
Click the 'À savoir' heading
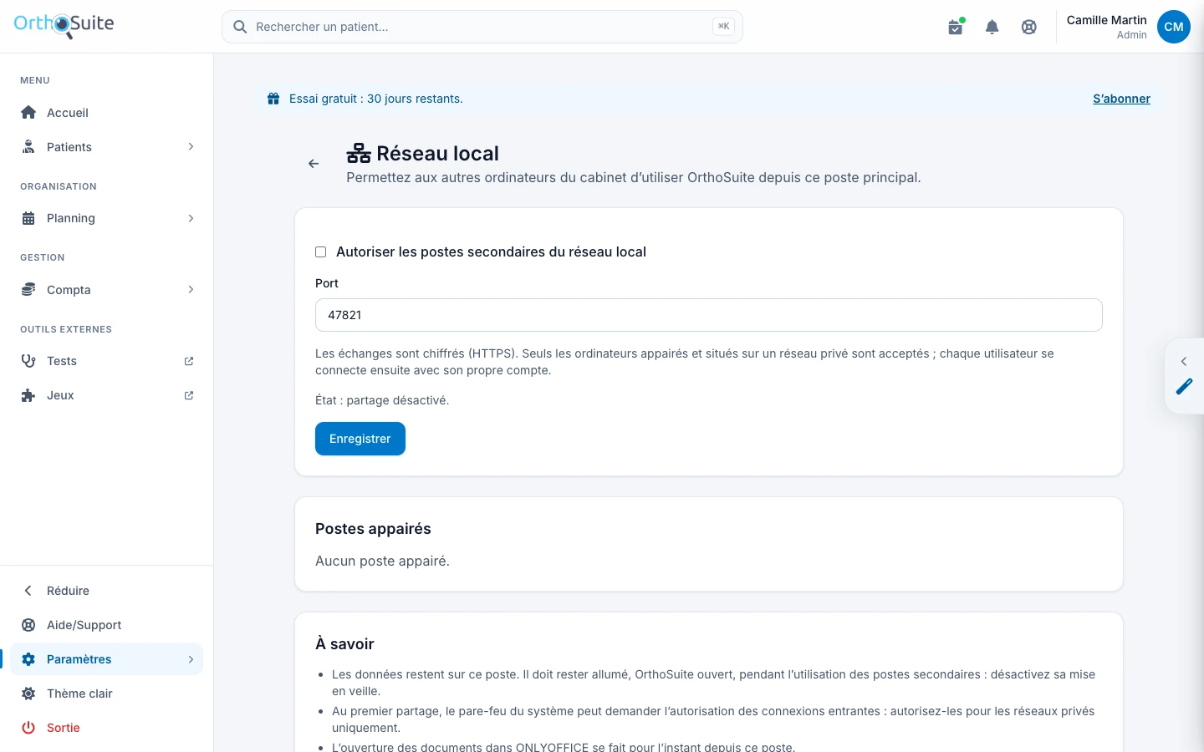(x=344, y=644)
